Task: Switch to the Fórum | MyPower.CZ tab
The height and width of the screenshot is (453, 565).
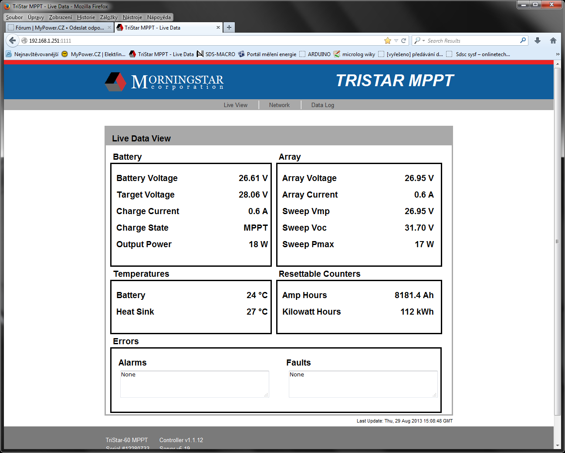Action: coord(60,27)
